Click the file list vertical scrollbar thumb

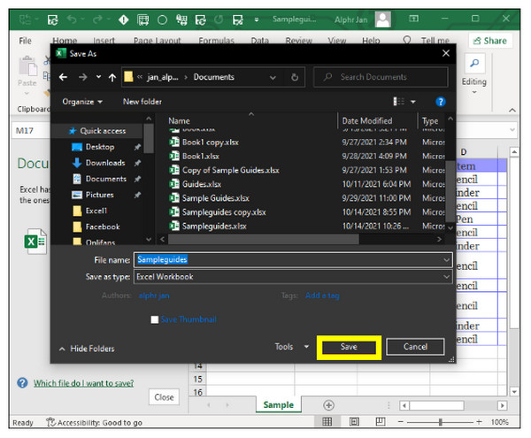pyautogui.click(x=450, y=191)
